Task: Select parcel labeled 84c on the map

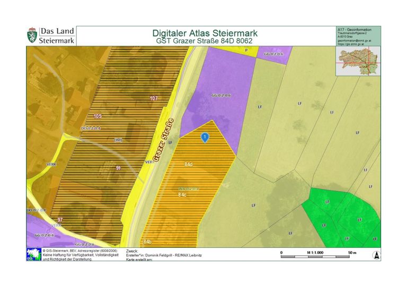Action: click(x=182, y=195)
